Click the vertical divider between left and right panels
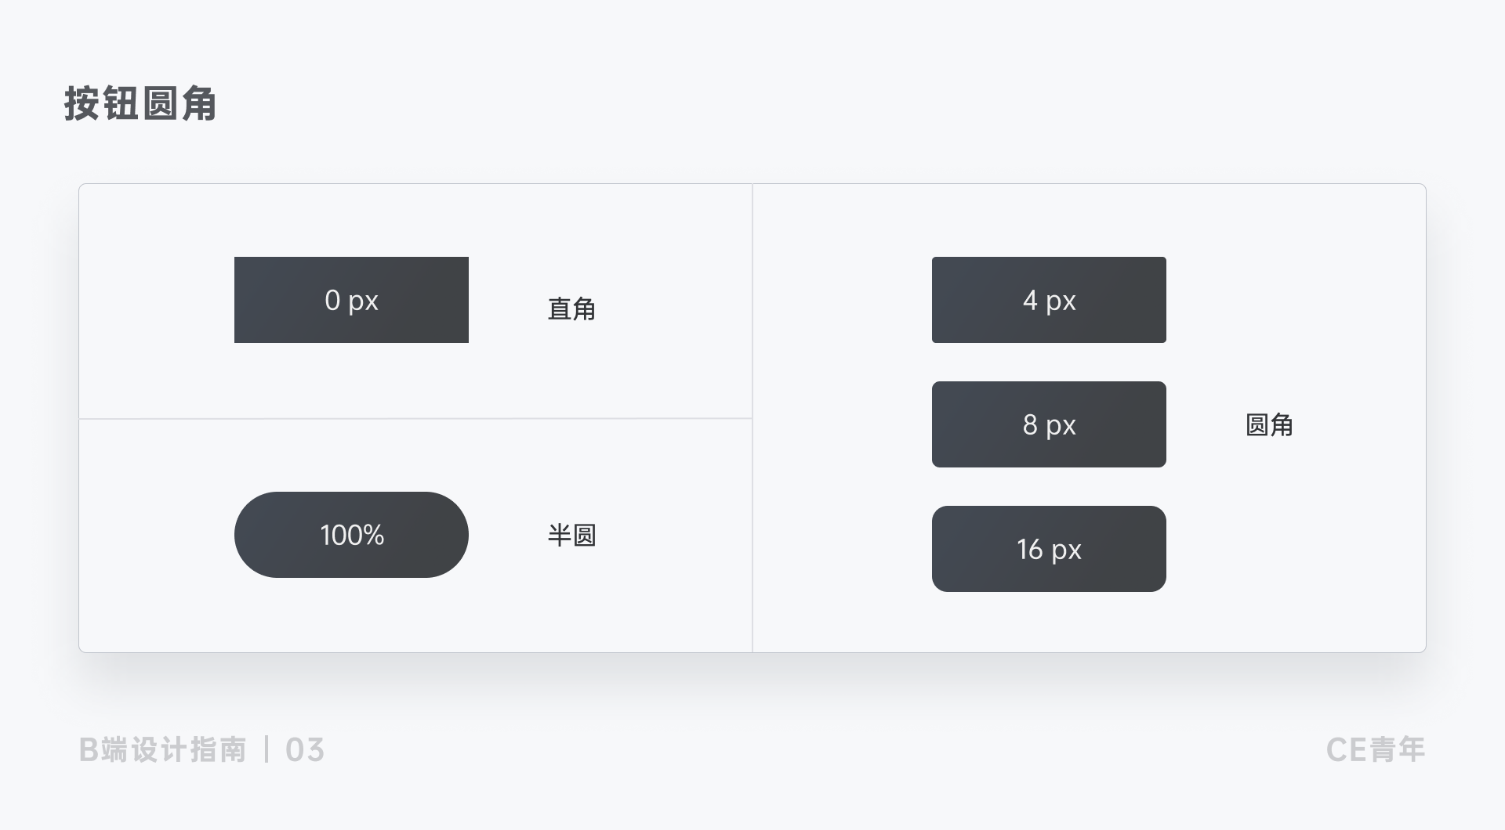The width and height of the screenshot is (1505, 830). coord(752,418)
